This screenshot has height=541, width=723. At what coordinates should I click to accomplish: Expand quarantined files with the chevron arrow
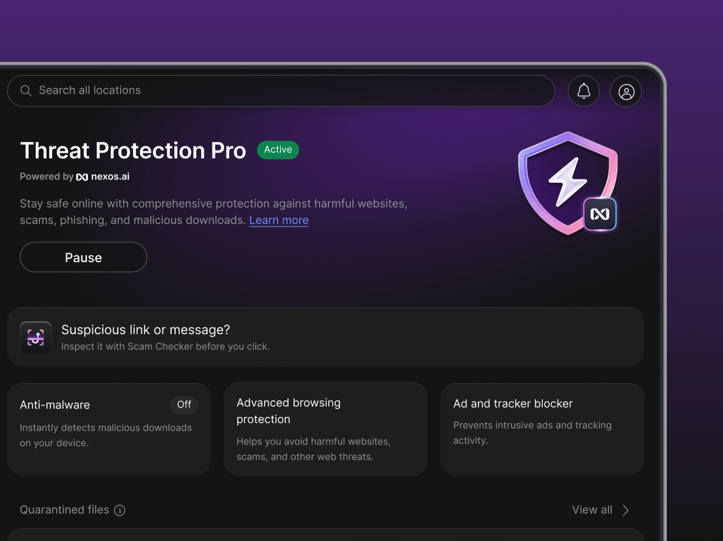click(x=626, y=510)
